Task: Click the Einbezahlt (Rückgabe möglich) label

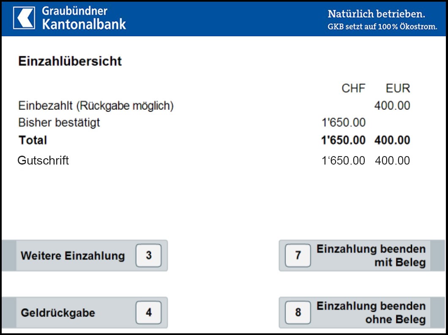Action: point(96,106)
